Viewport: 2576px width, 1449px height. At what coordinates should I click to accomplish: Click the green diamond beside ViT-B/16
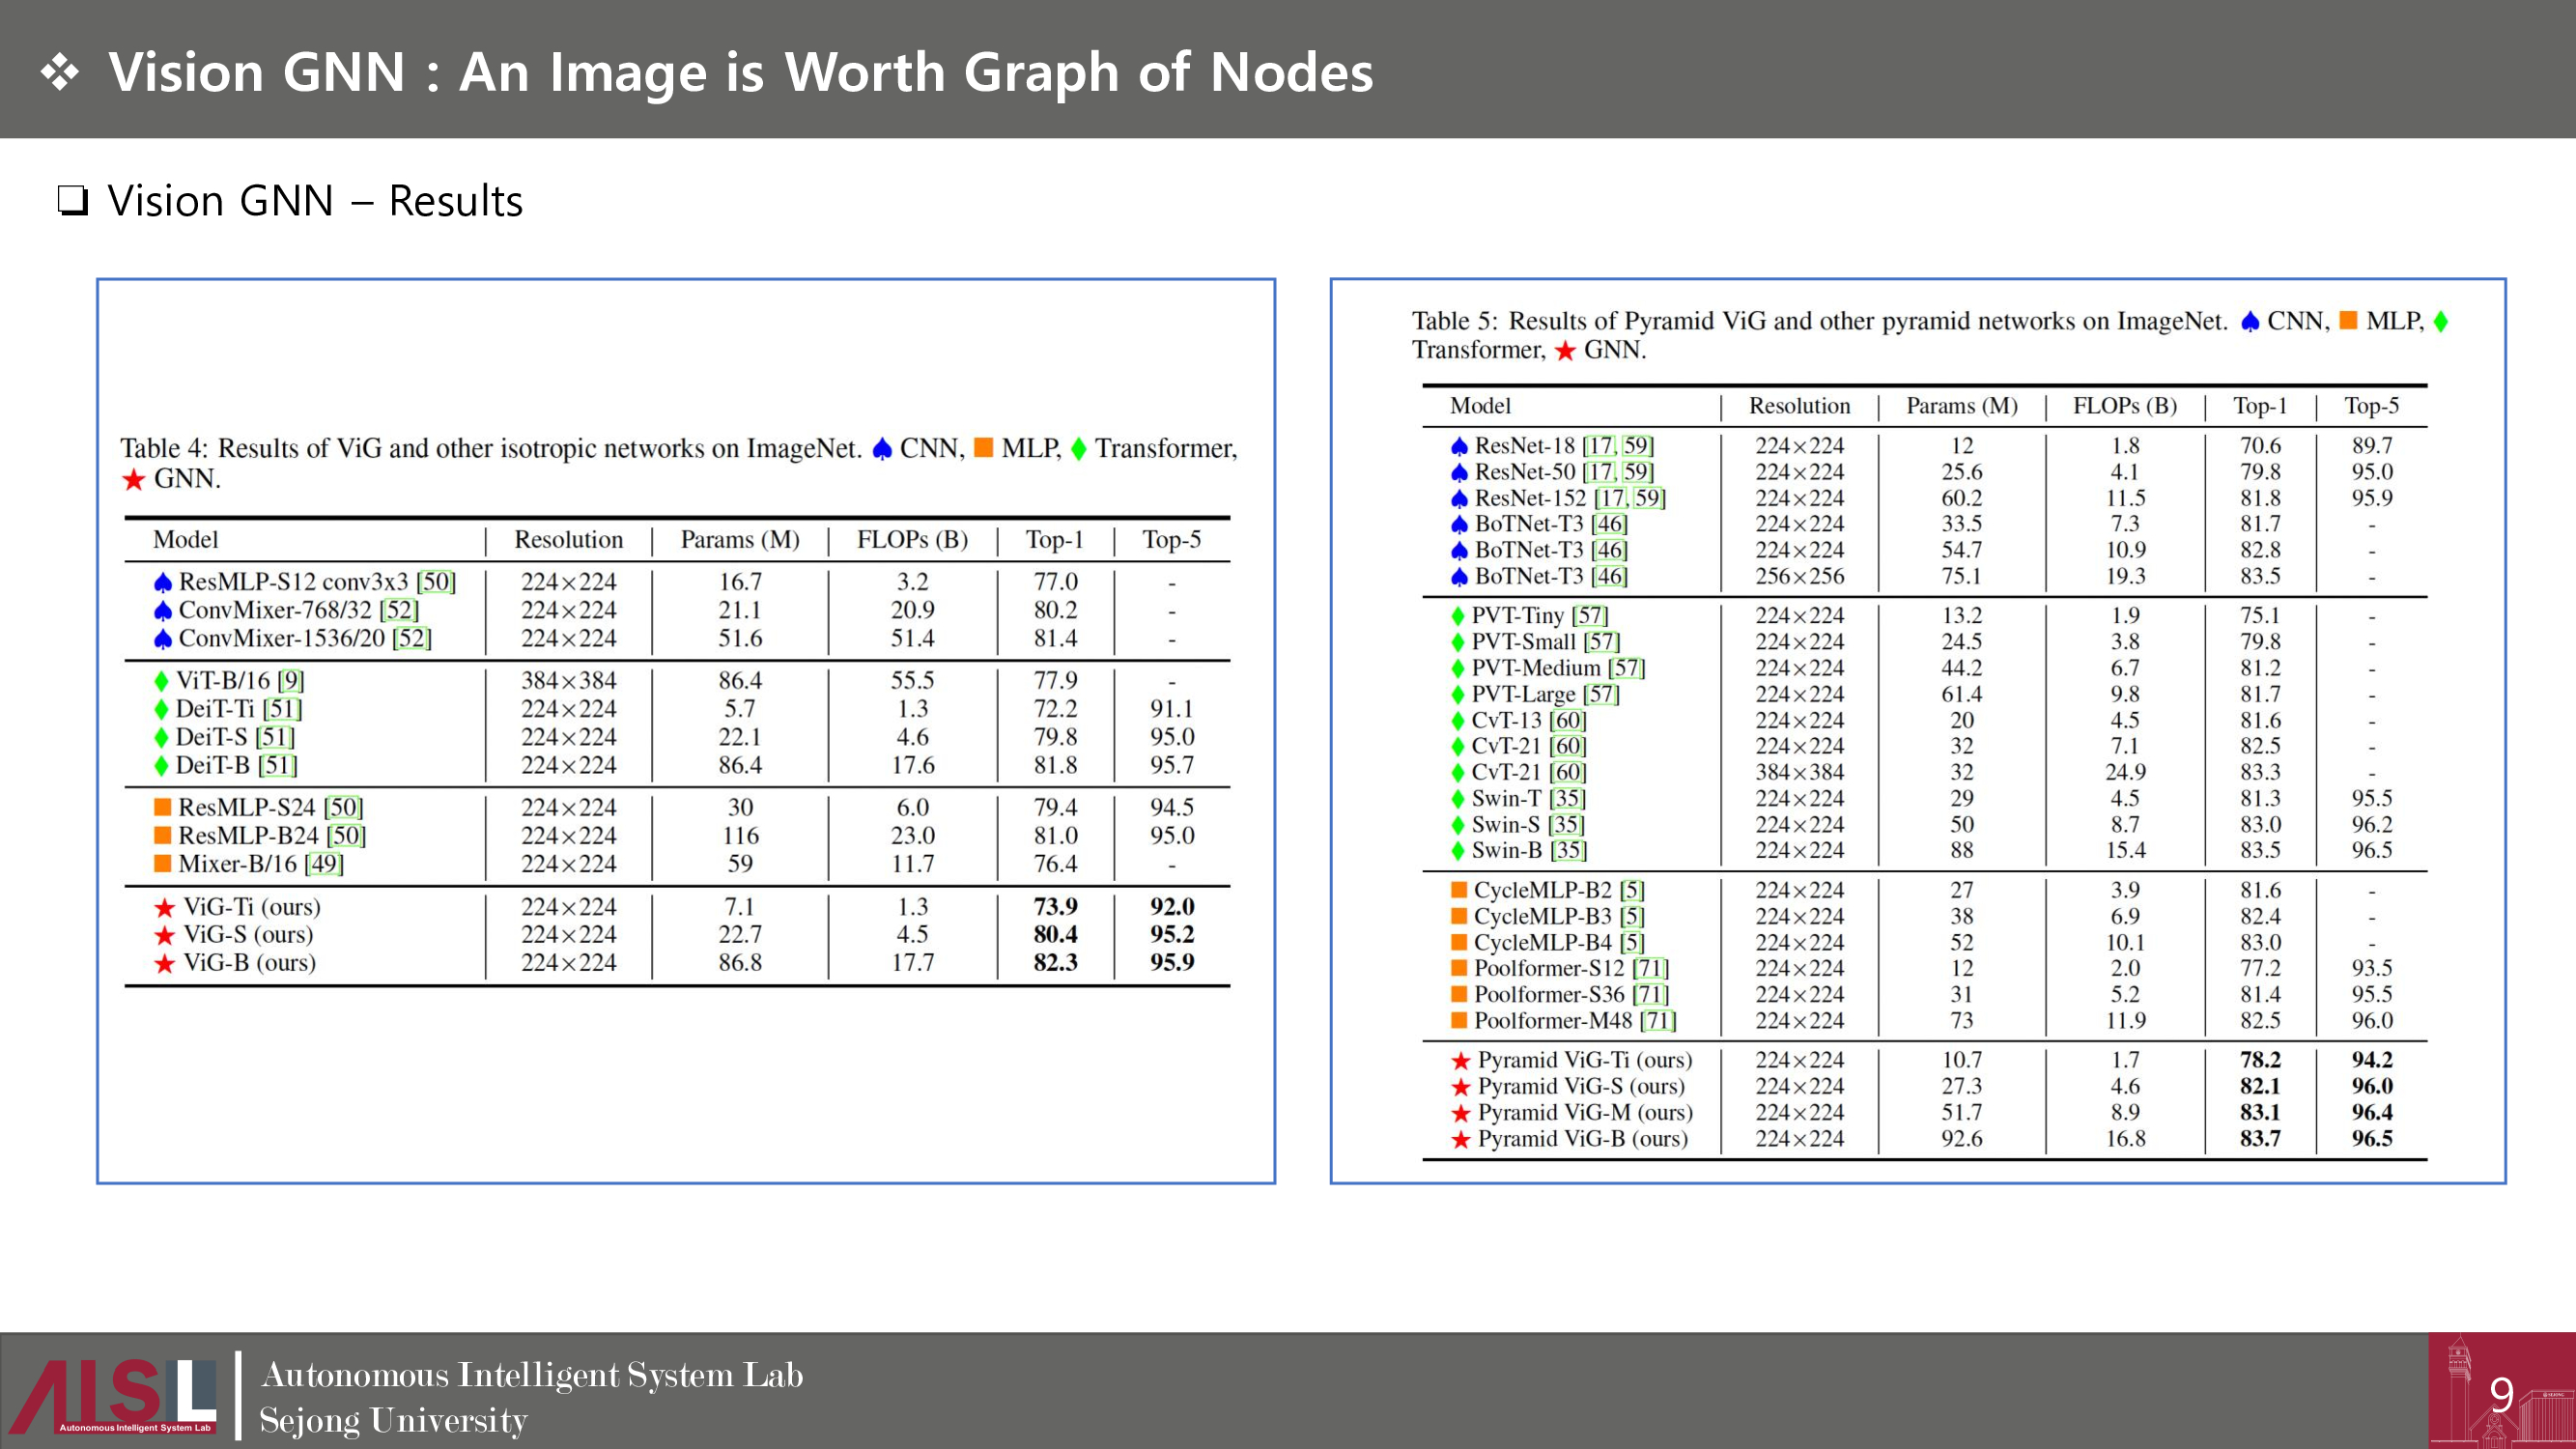[x=161, y=681]
